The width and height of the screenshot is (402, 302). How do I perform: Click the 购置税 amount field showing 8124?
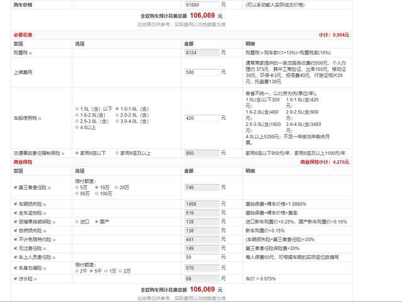point(202,53)
